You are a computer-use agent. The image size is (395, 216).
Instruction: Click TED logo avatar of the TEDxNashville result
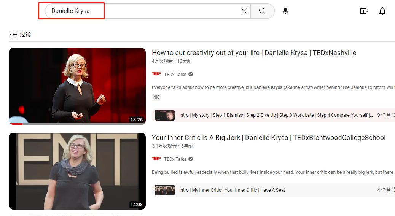click(156, 74)
